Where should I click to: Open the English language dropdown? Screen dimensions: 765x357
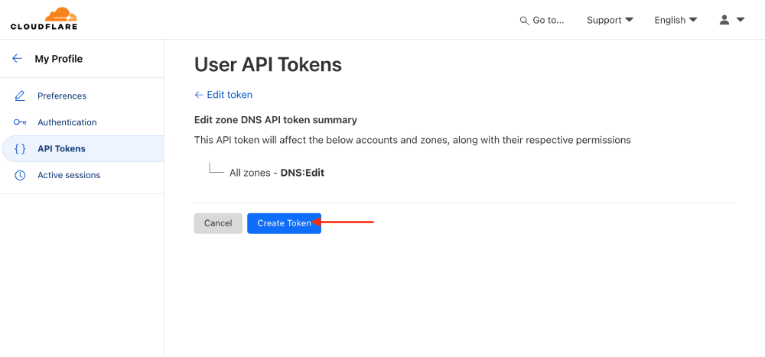coord(675,21)
